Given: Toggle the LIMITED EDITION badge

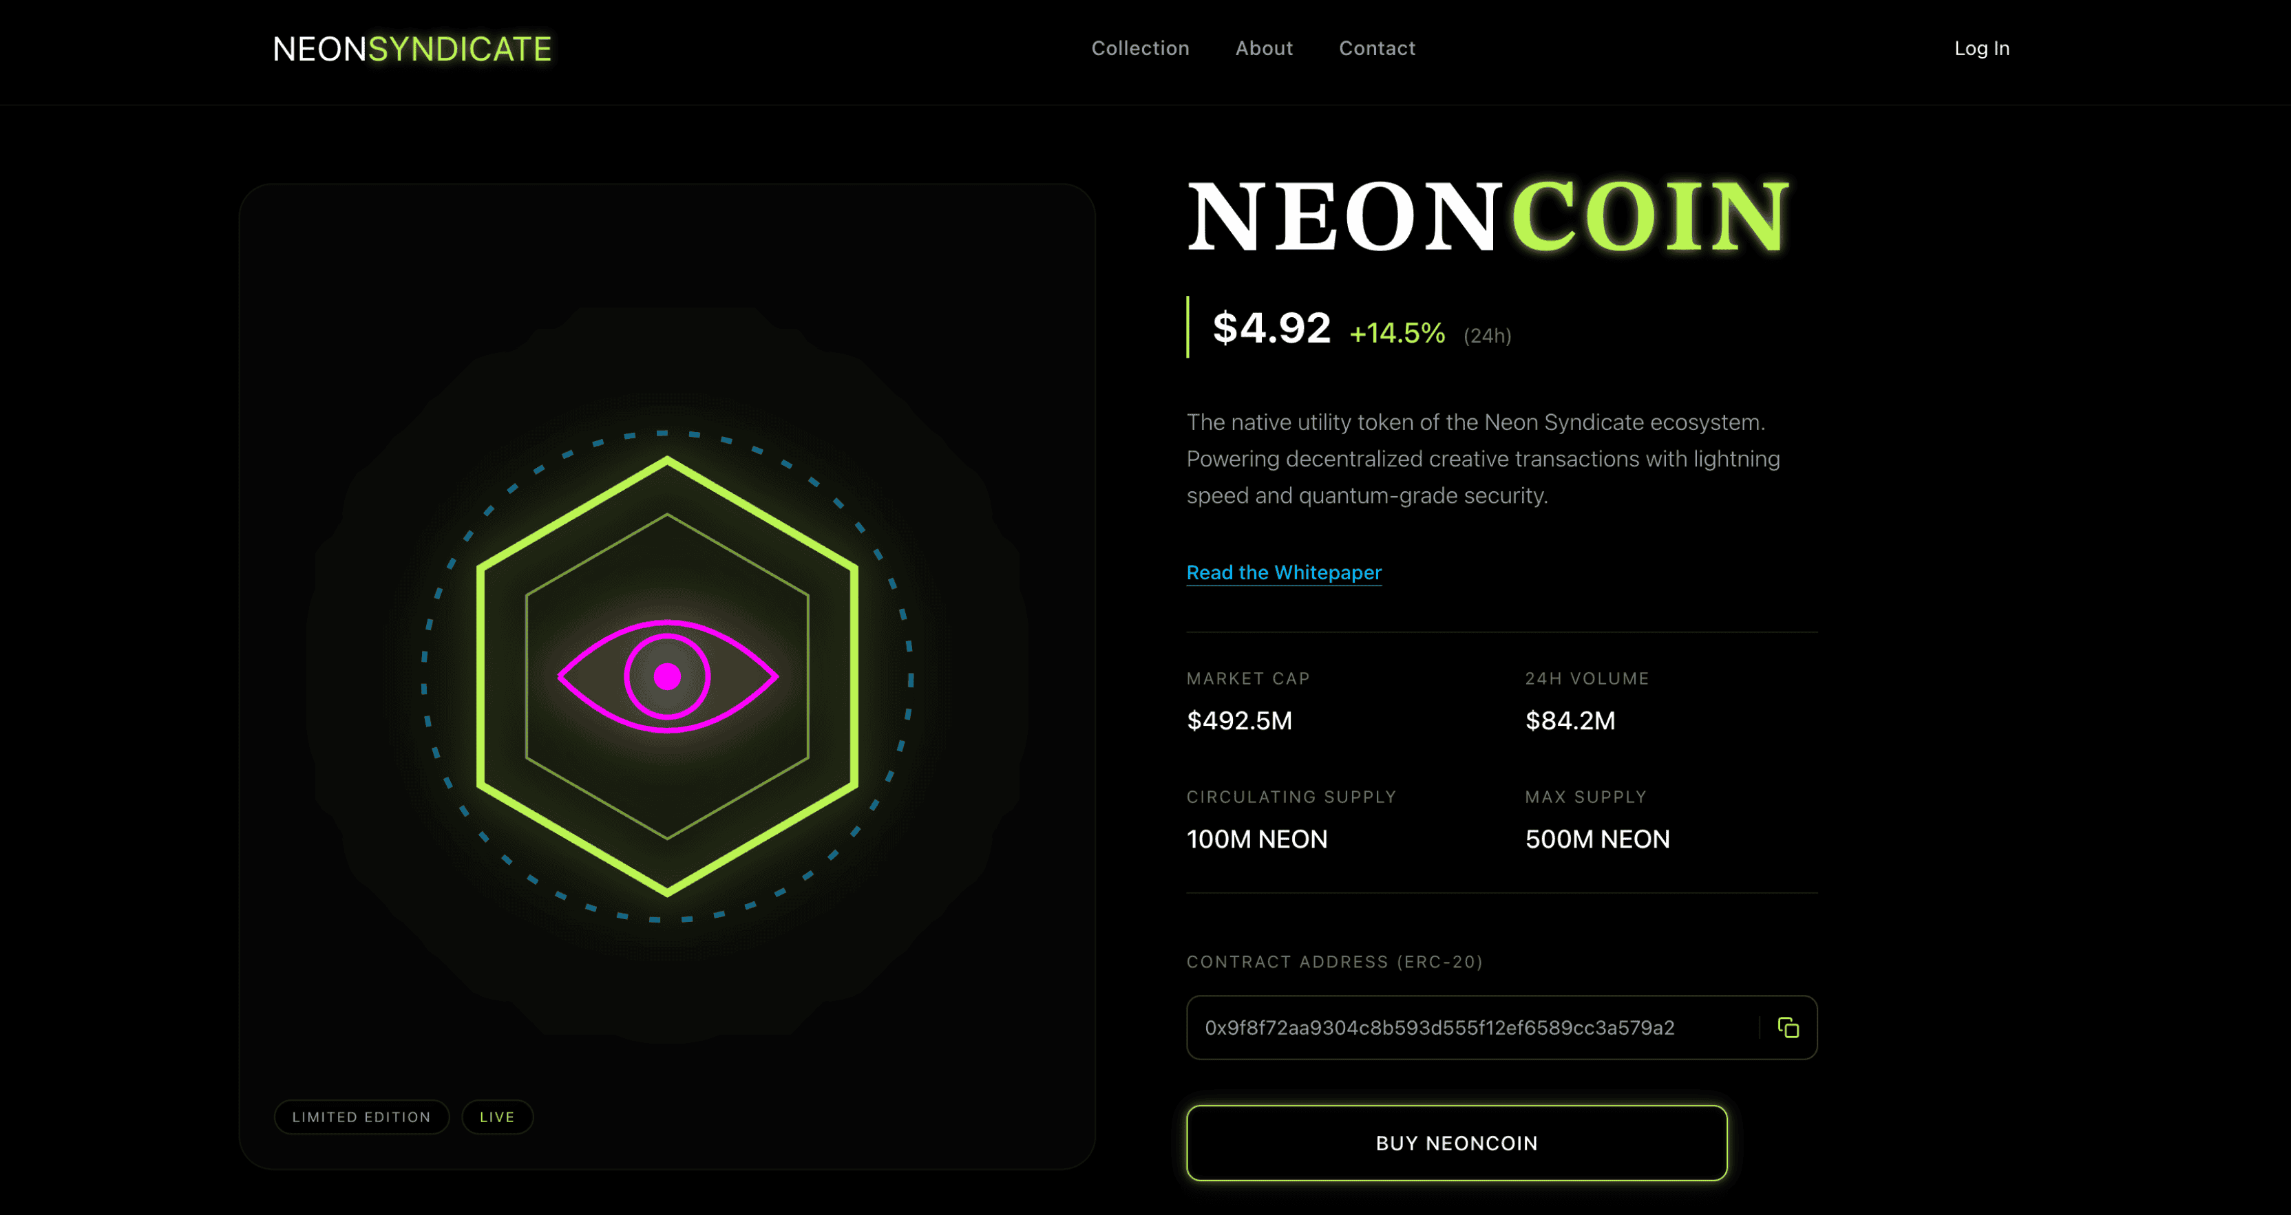Looking at the screenshot, I should 361,1117.
